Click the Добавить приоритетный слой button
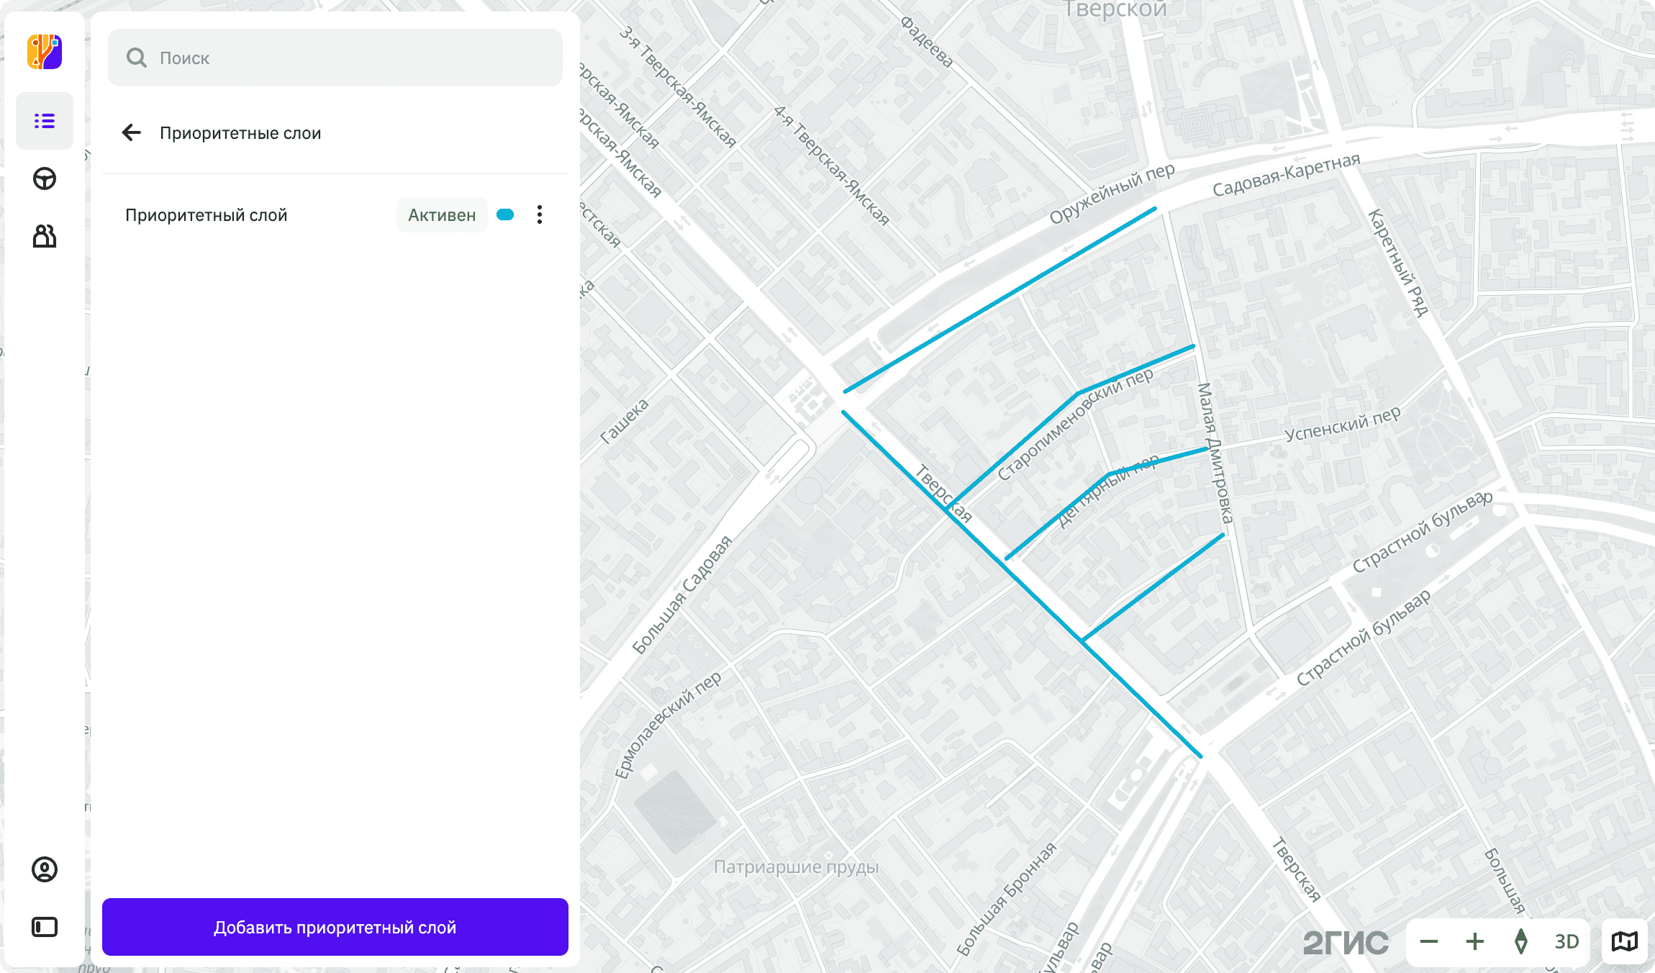The image size is (1655, 973). tap(335, 927)
